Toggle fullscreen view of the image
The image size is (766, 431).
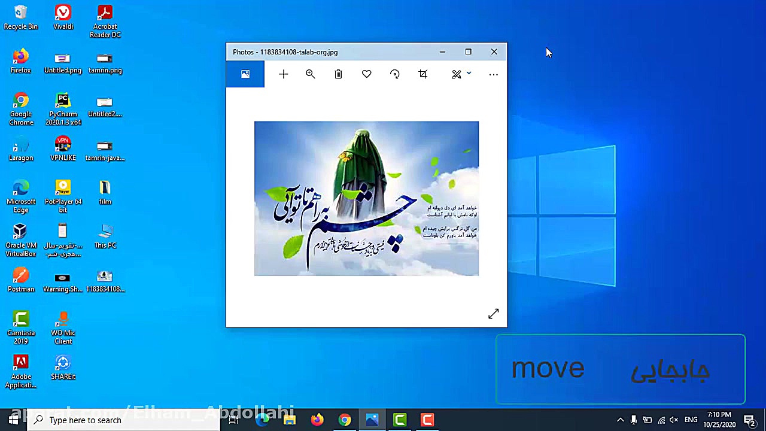coord(493,314)
